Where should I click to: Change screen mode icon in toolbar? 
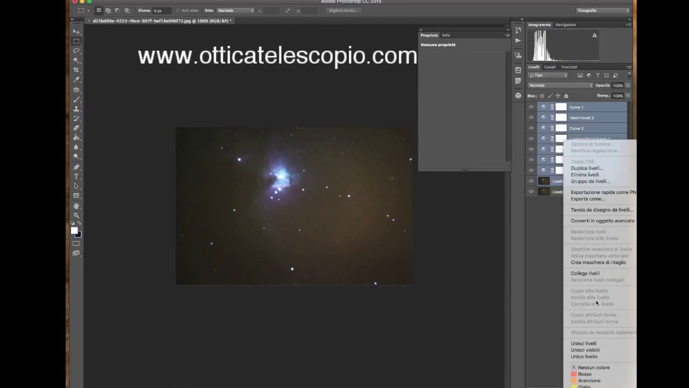[x=76, y=253]
